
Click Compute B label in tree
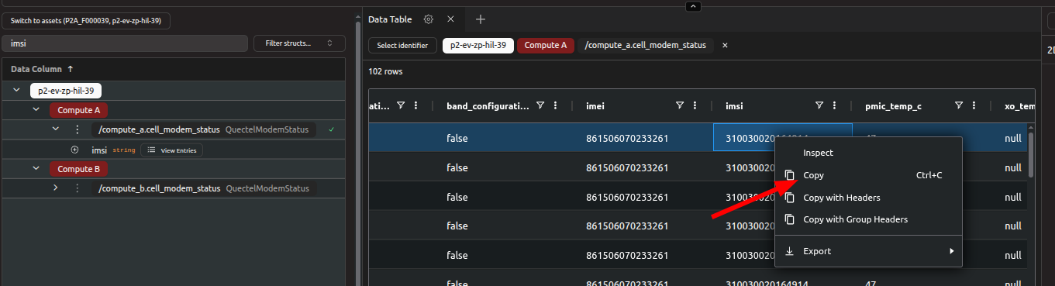[79, 168]
